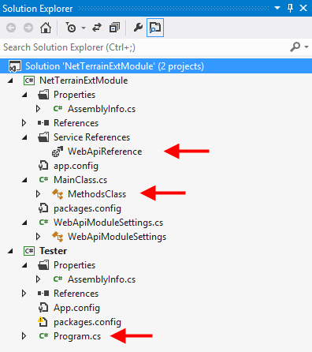This screenshot has height=352, width=312.
Task: Click References icon in NetTerrainExtModule
Action: pos(43,123)
